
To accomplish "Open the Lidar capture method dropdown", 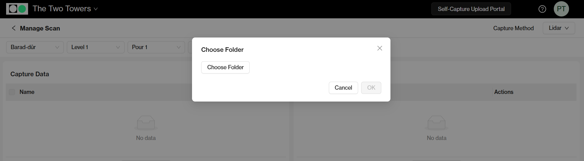I will tap(559, 28).
